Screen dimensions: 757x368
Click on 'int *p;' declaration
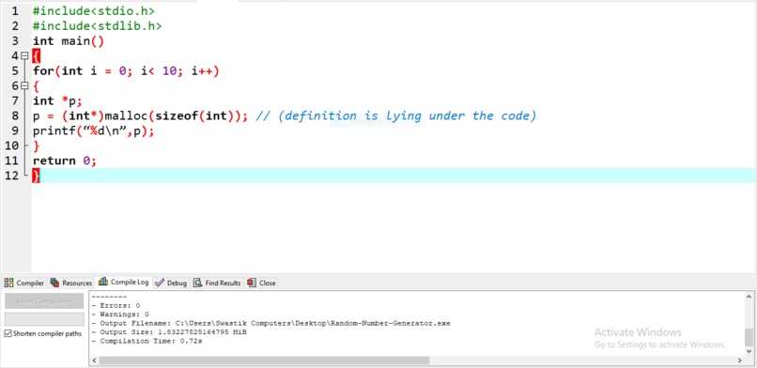coord(58,100)
